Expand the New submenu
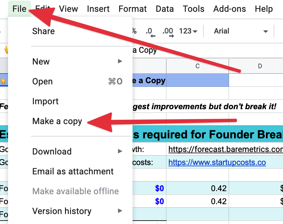This screenshot has height=224, width=283. pos(77,61)
